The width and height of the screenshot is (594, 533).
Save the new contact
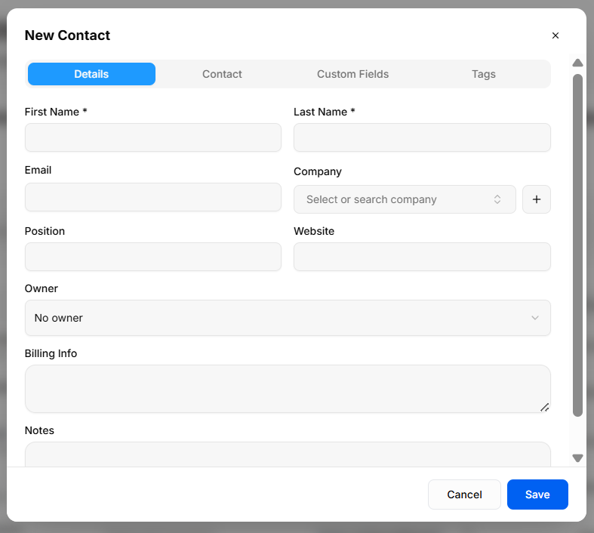537,494
